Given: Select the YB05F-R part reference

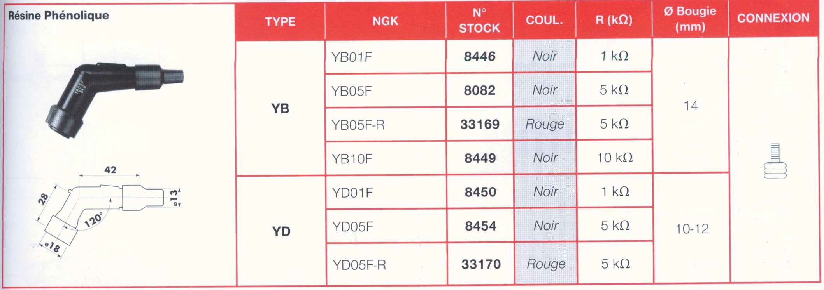Looking at the screenshot, I should click(x=358, y=125).
